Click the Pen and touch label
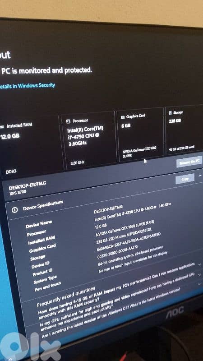The image size is (203, 361). click(48, 287)
